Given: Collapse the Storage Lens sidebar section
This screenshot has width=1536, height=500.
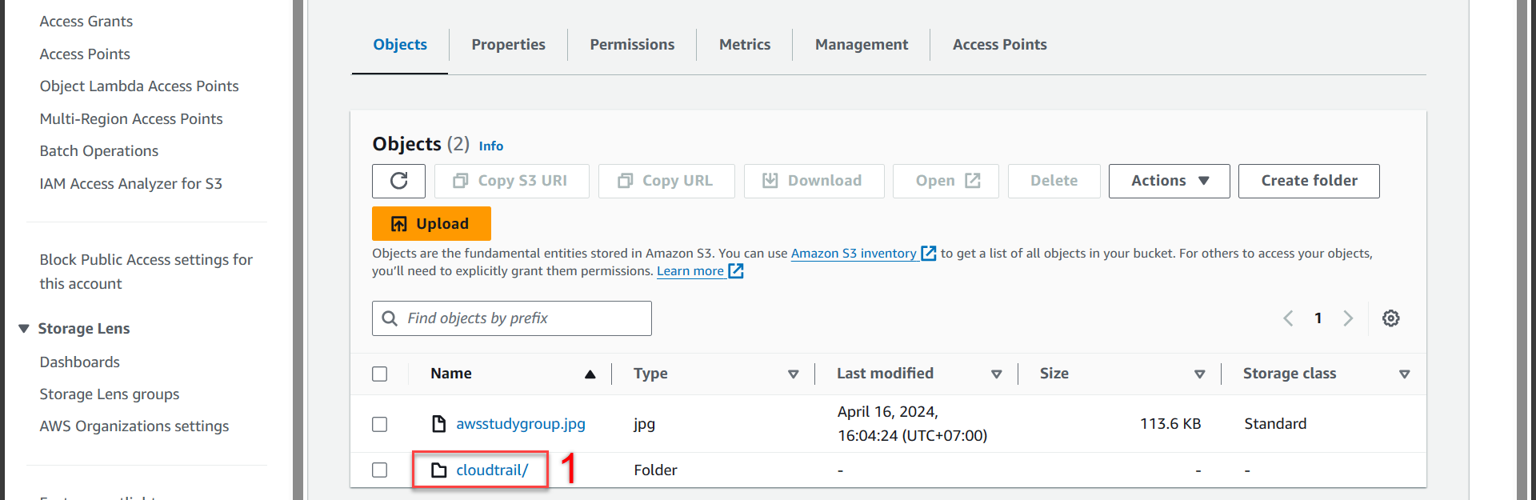Looking at the screenshot, I should [24, 329].
